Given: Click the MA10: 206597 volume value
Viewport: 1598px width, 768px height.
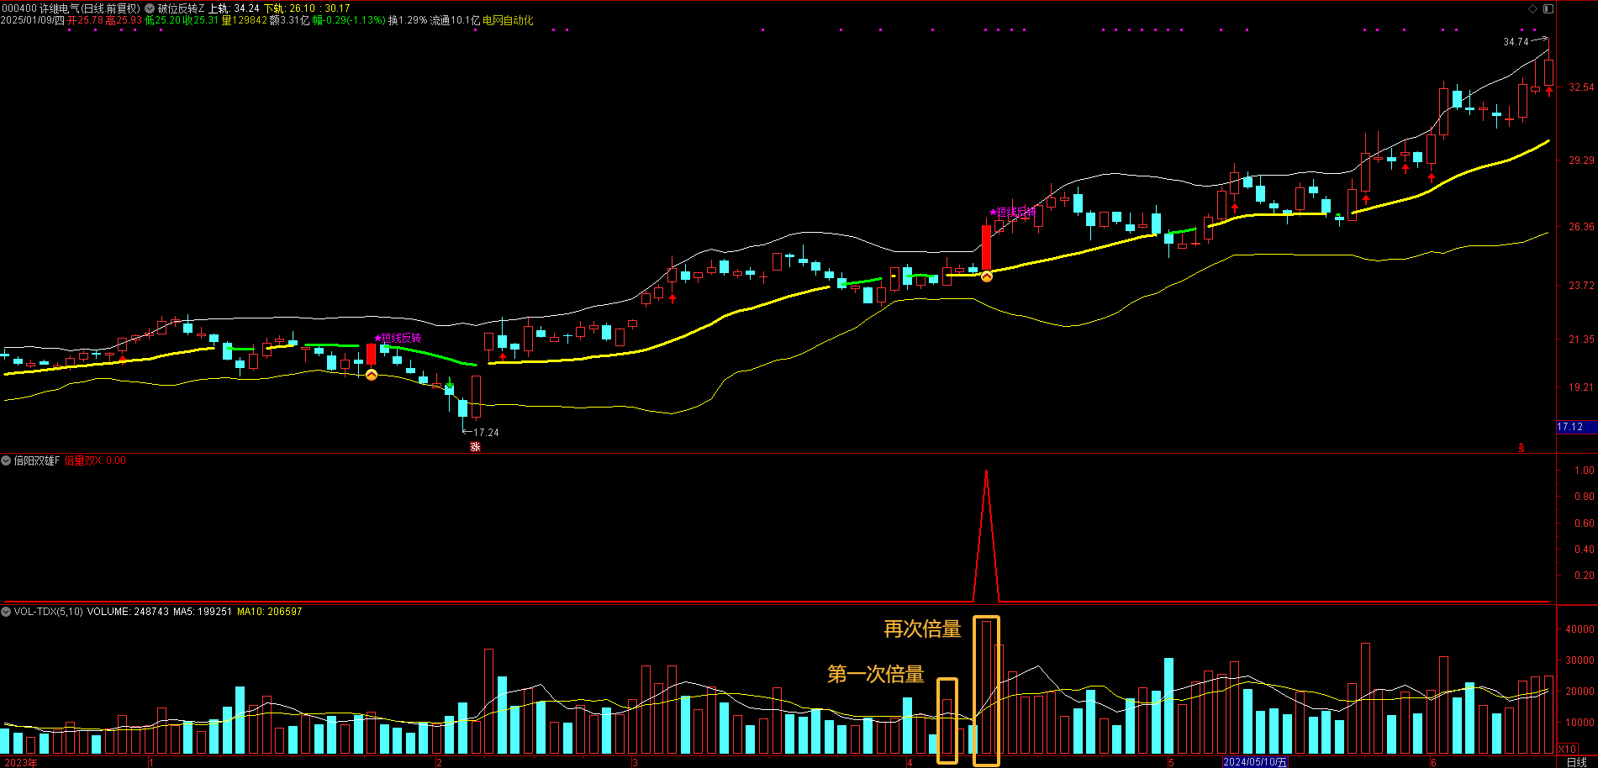Looking at the screenshot, I should point(269,612).
